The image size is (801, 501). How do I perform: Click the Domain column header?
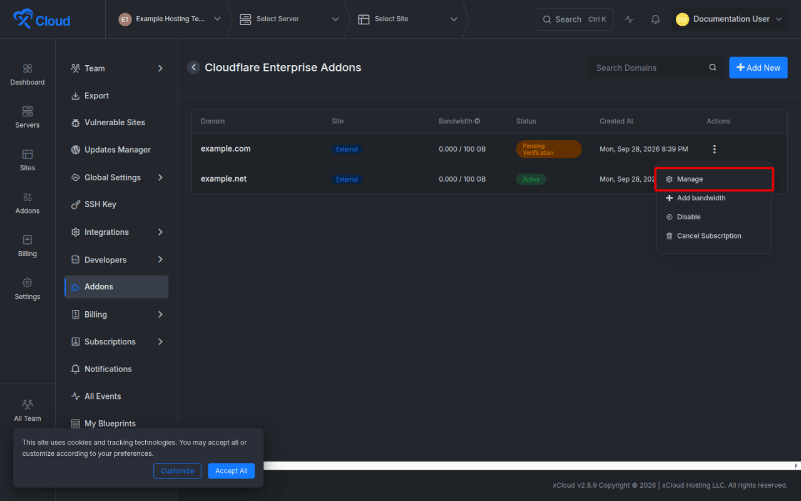click(213, 121)
